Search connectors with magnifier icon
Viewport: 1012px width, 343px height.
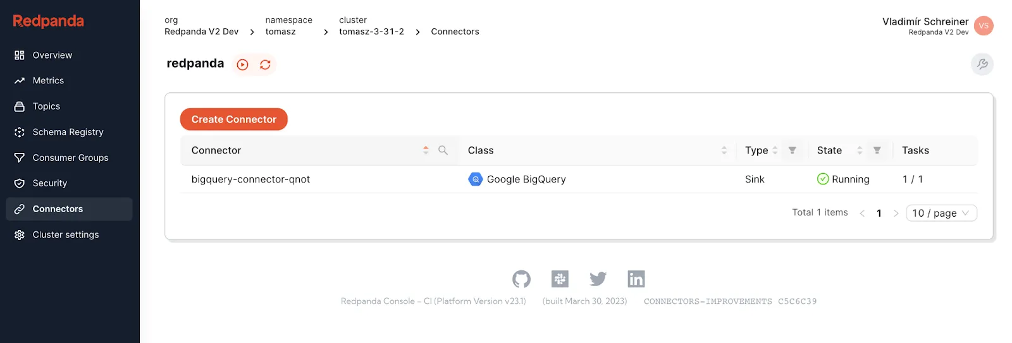(x=443, y=150)
